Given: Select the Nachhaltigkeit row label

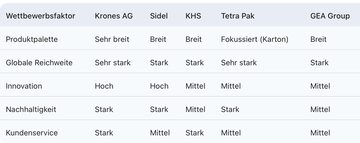Looking at the screenshot, I should pos(31,110).
